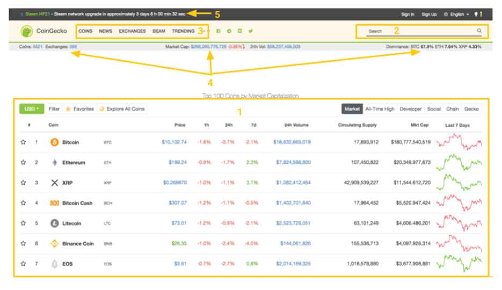Open the NEWS menu
The height and width of the screenshot is (290, 502).
pyautogui.click(x=105, y=31)
